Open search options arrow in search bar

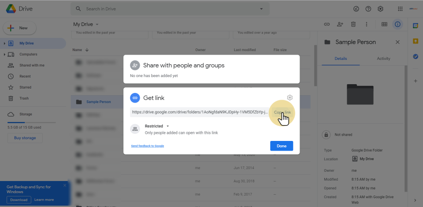(x=261, y=9)
